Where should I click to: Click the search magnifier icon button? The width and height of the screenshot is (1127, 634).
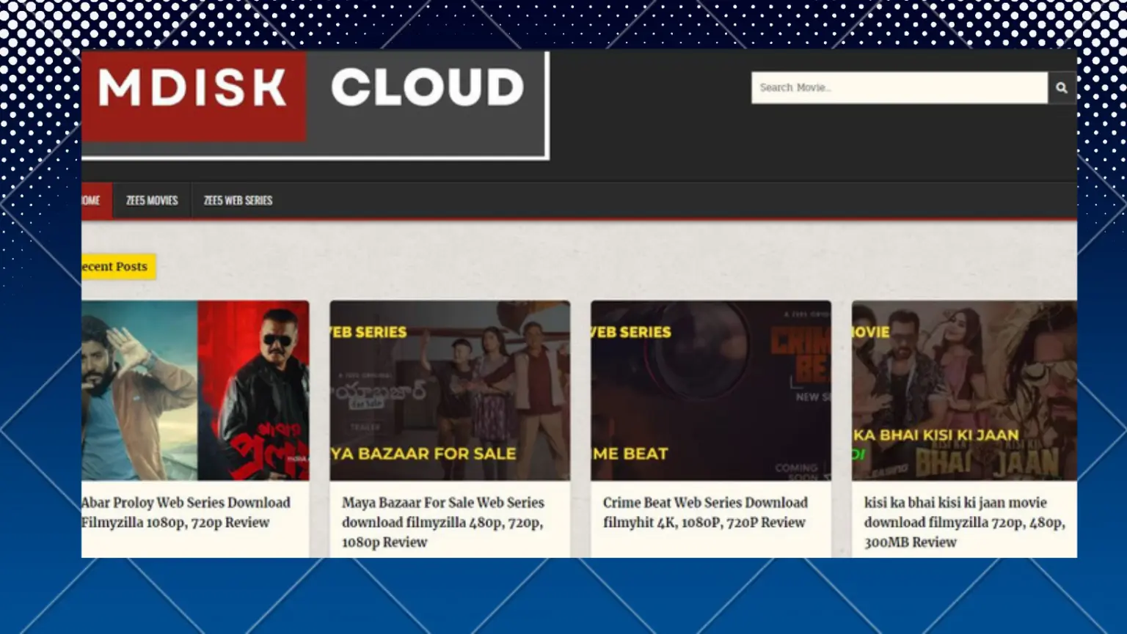click(x=1062, y=88)
